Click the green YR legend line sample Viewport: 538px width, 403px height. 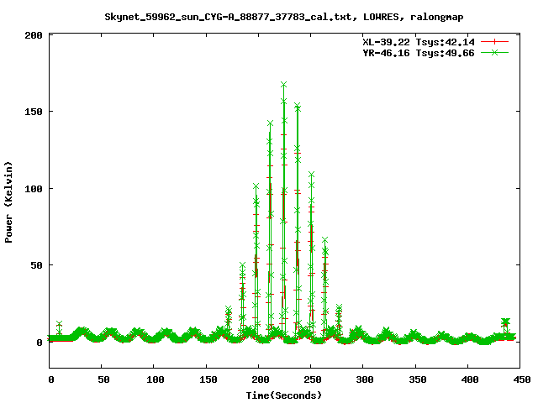494,52
